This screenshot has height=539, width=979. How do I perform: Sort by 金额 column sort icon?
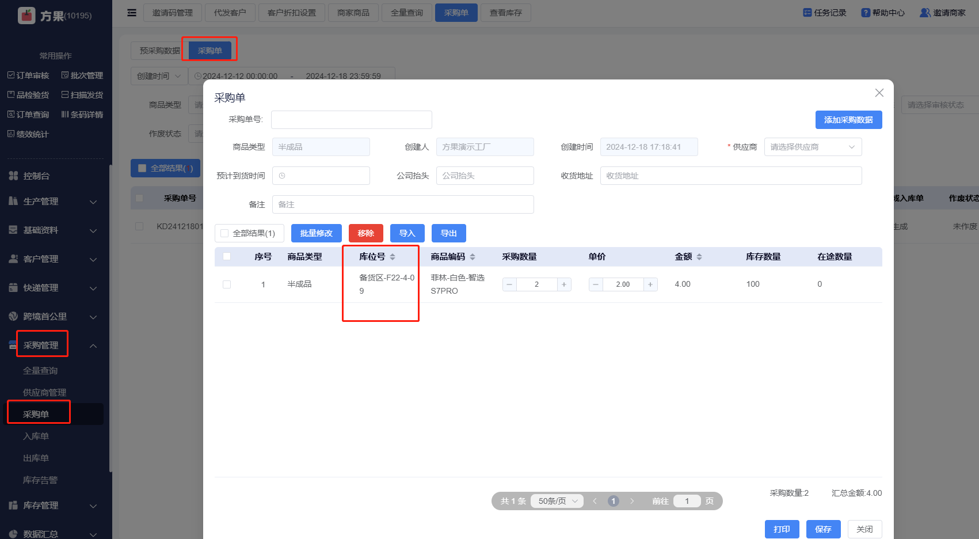(x=699, y=257)
